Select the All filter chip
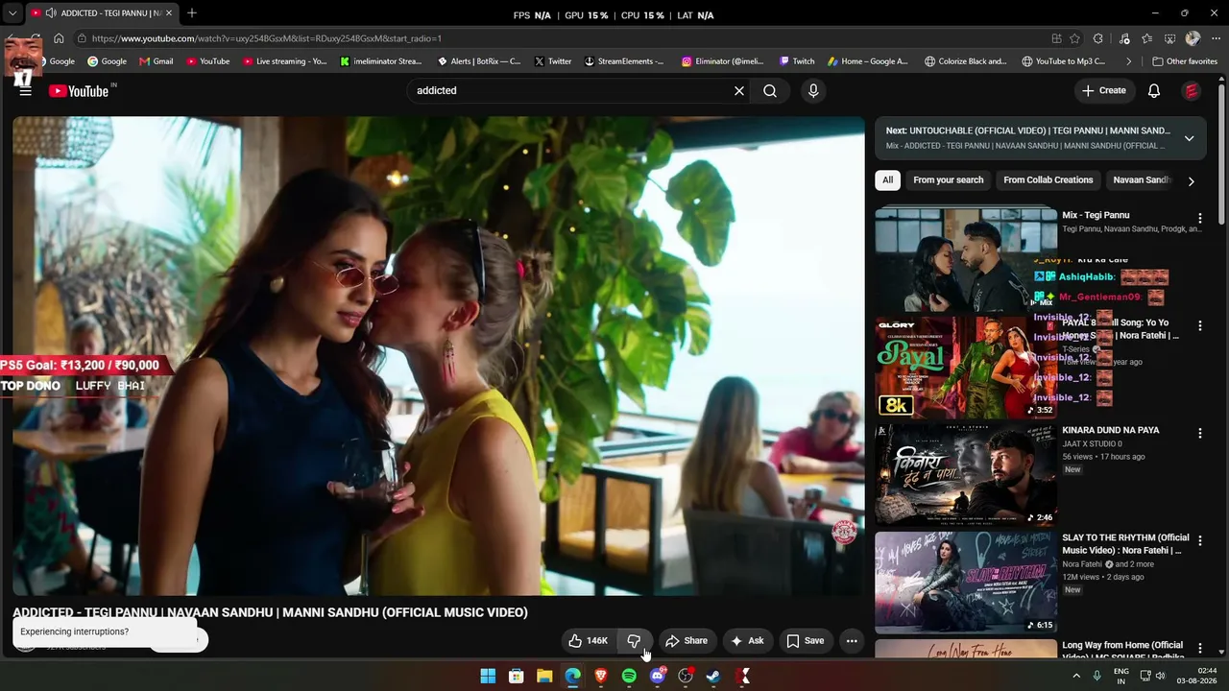This screenshot has width=1229, height=691. pos(888,180)
